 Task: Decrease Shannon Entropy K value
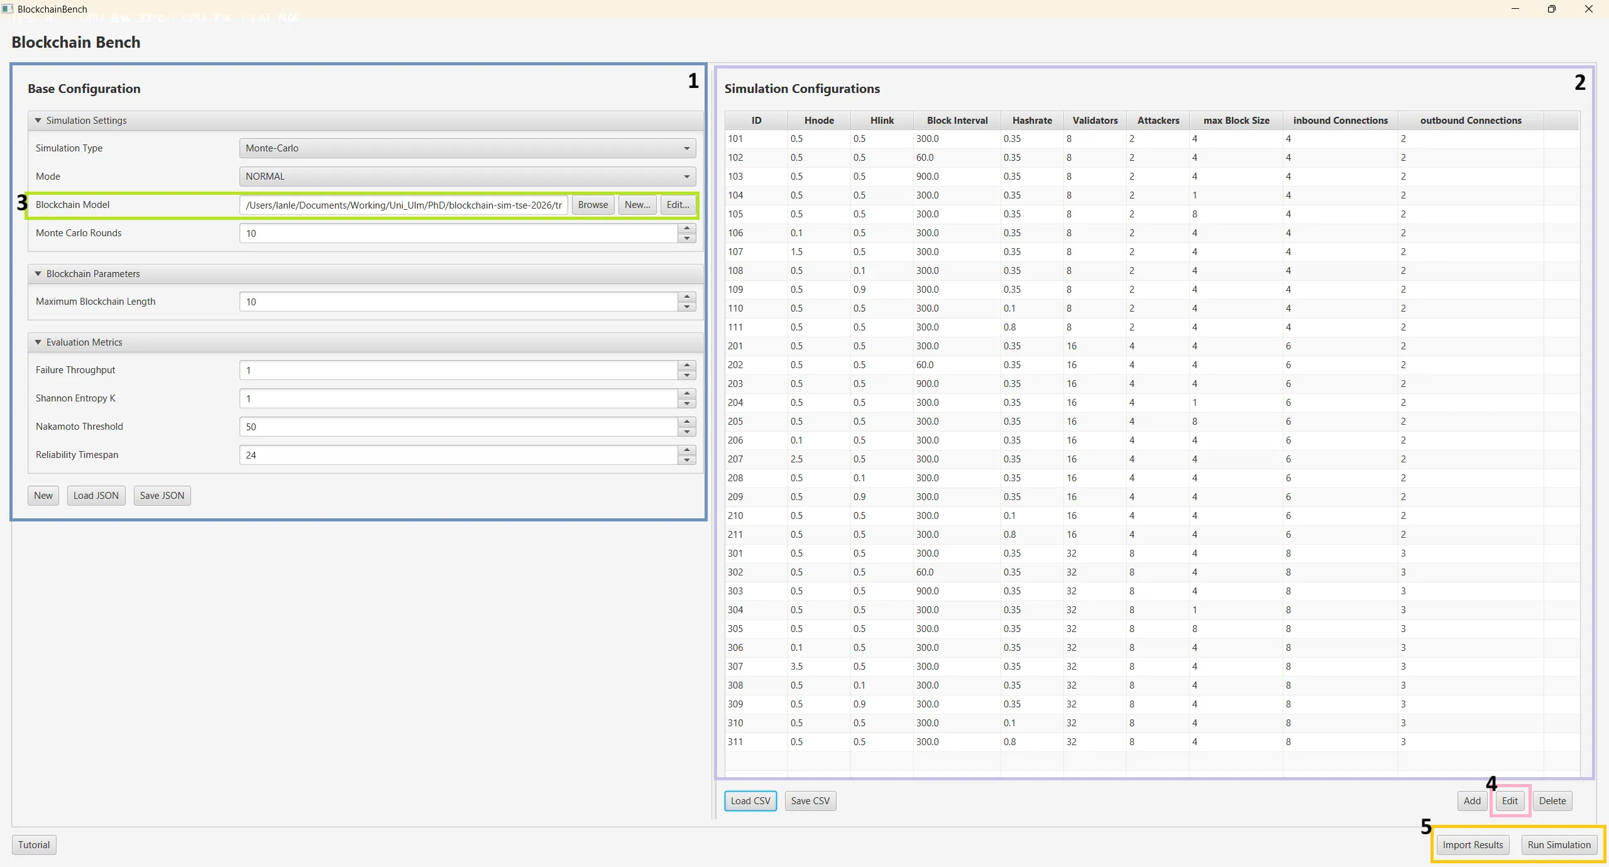tap(687, 403)
